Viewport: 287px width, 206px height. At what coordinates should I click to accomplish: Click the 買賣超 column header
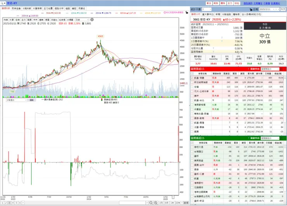226,73
